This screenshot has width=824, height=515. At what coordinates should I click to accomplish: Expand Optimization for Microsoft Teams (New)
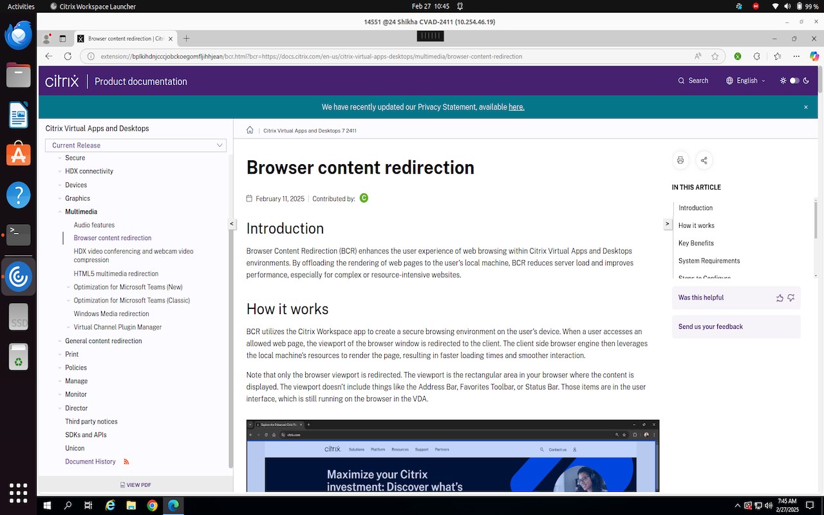[69, 287]
